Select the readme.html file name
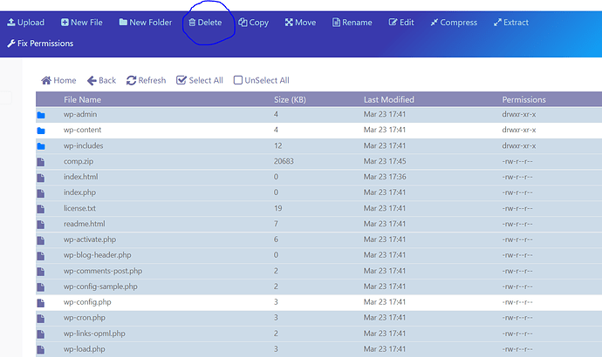 point(84,224)
